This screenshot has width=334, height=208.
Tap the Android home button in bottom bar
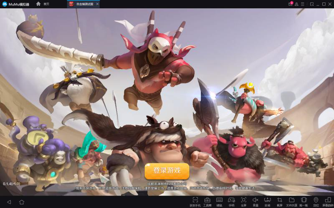[x=22, y=202]
